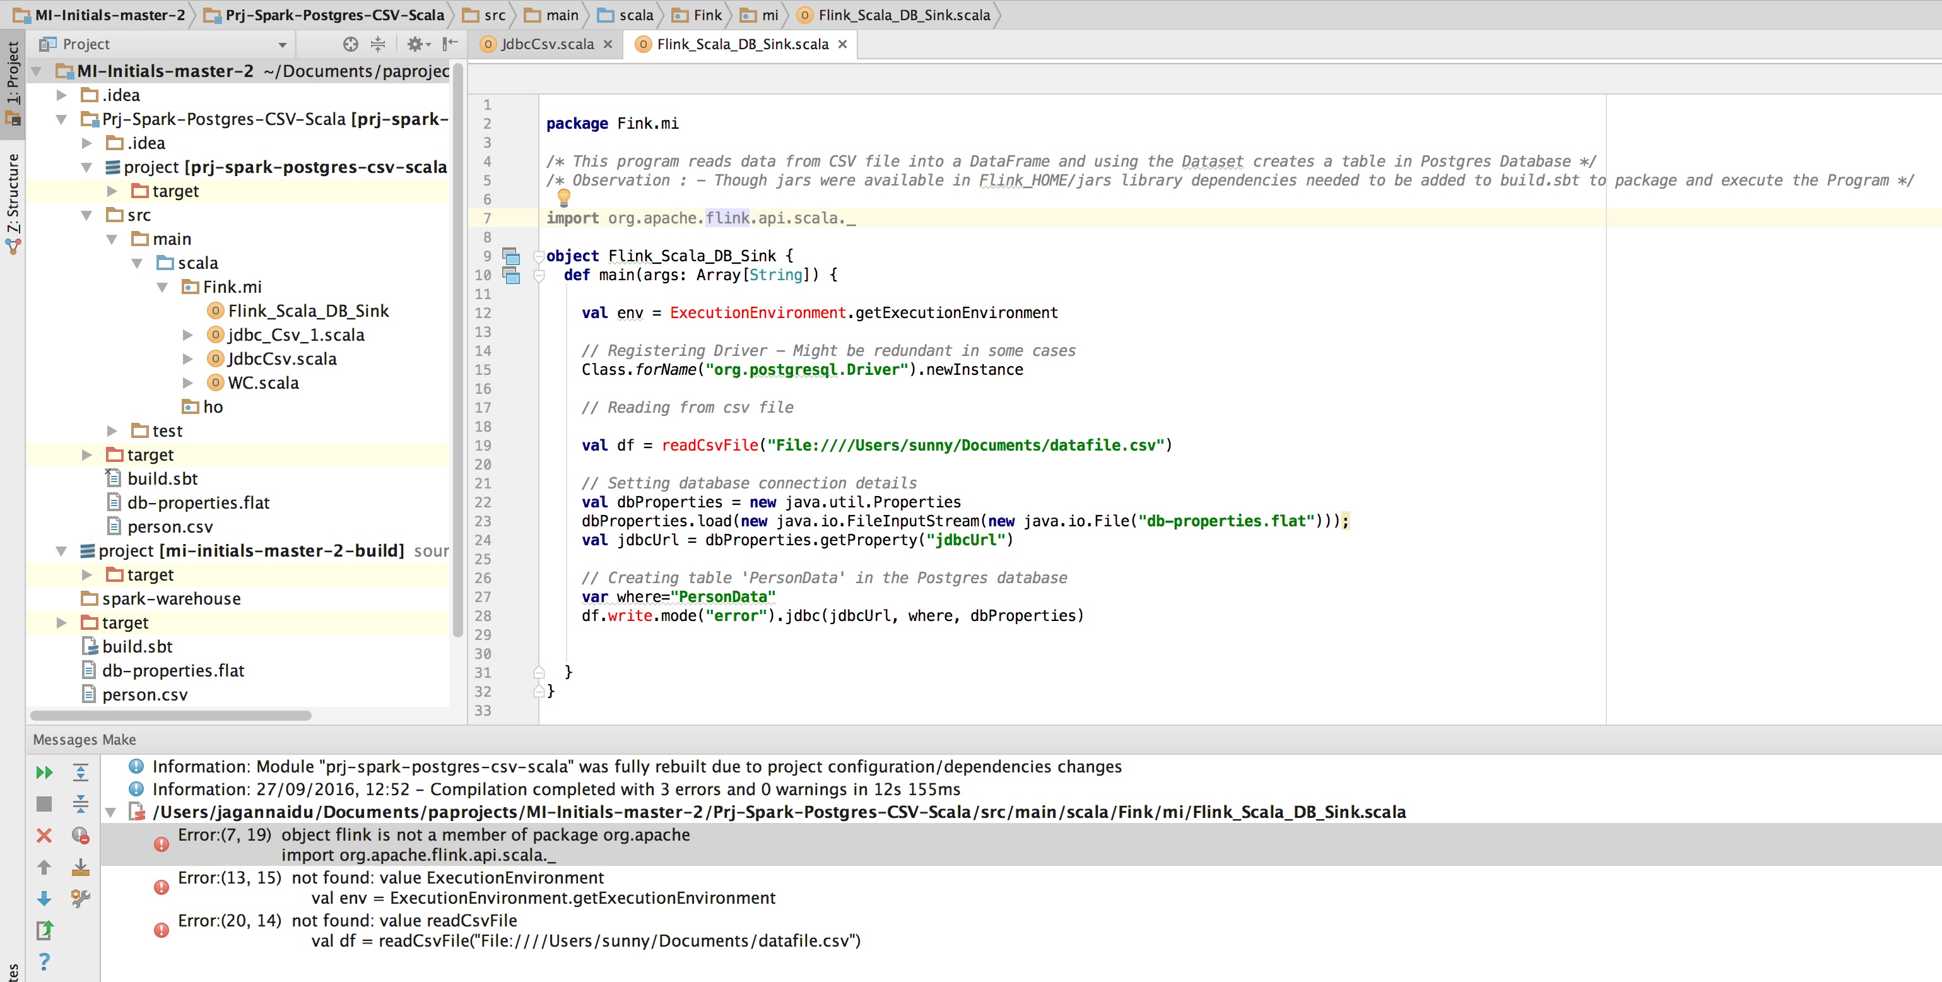1942x982 pixels.
Task: Click the Export to Text File icon
Action: (44, 930)
